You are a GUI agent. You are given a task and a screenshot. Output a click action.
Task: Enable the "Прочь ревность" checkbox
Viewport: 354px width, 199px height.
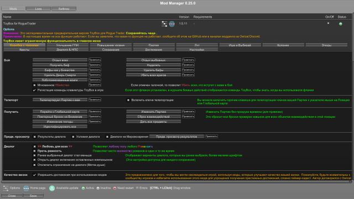point(34,151)
